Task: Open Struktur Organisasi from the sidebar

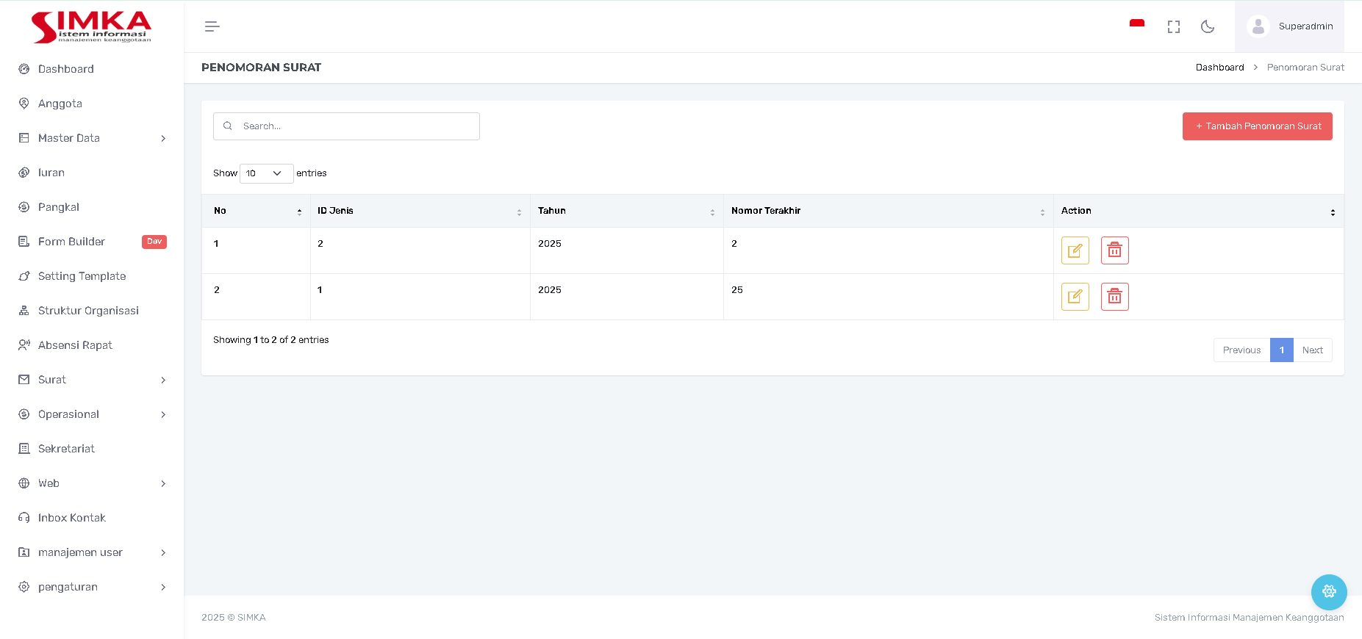Action: tap(88, 311)
